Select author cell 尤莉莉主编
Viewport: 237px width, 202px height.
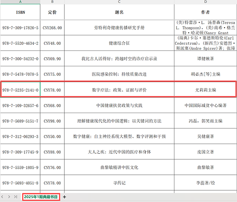point(206,90)
